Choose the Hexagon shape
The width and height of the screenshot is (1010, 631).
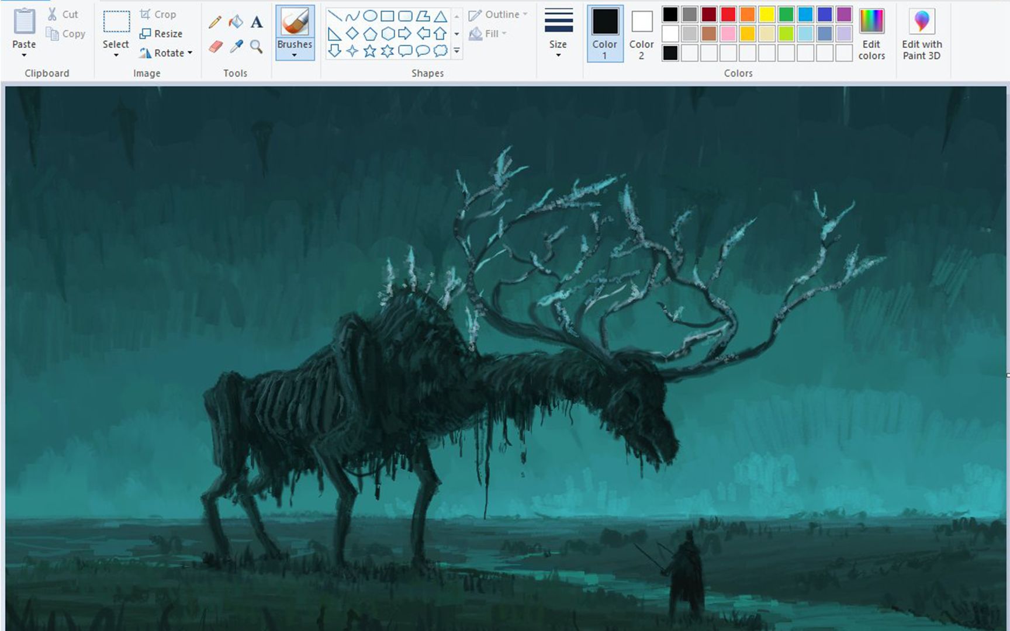388,33
